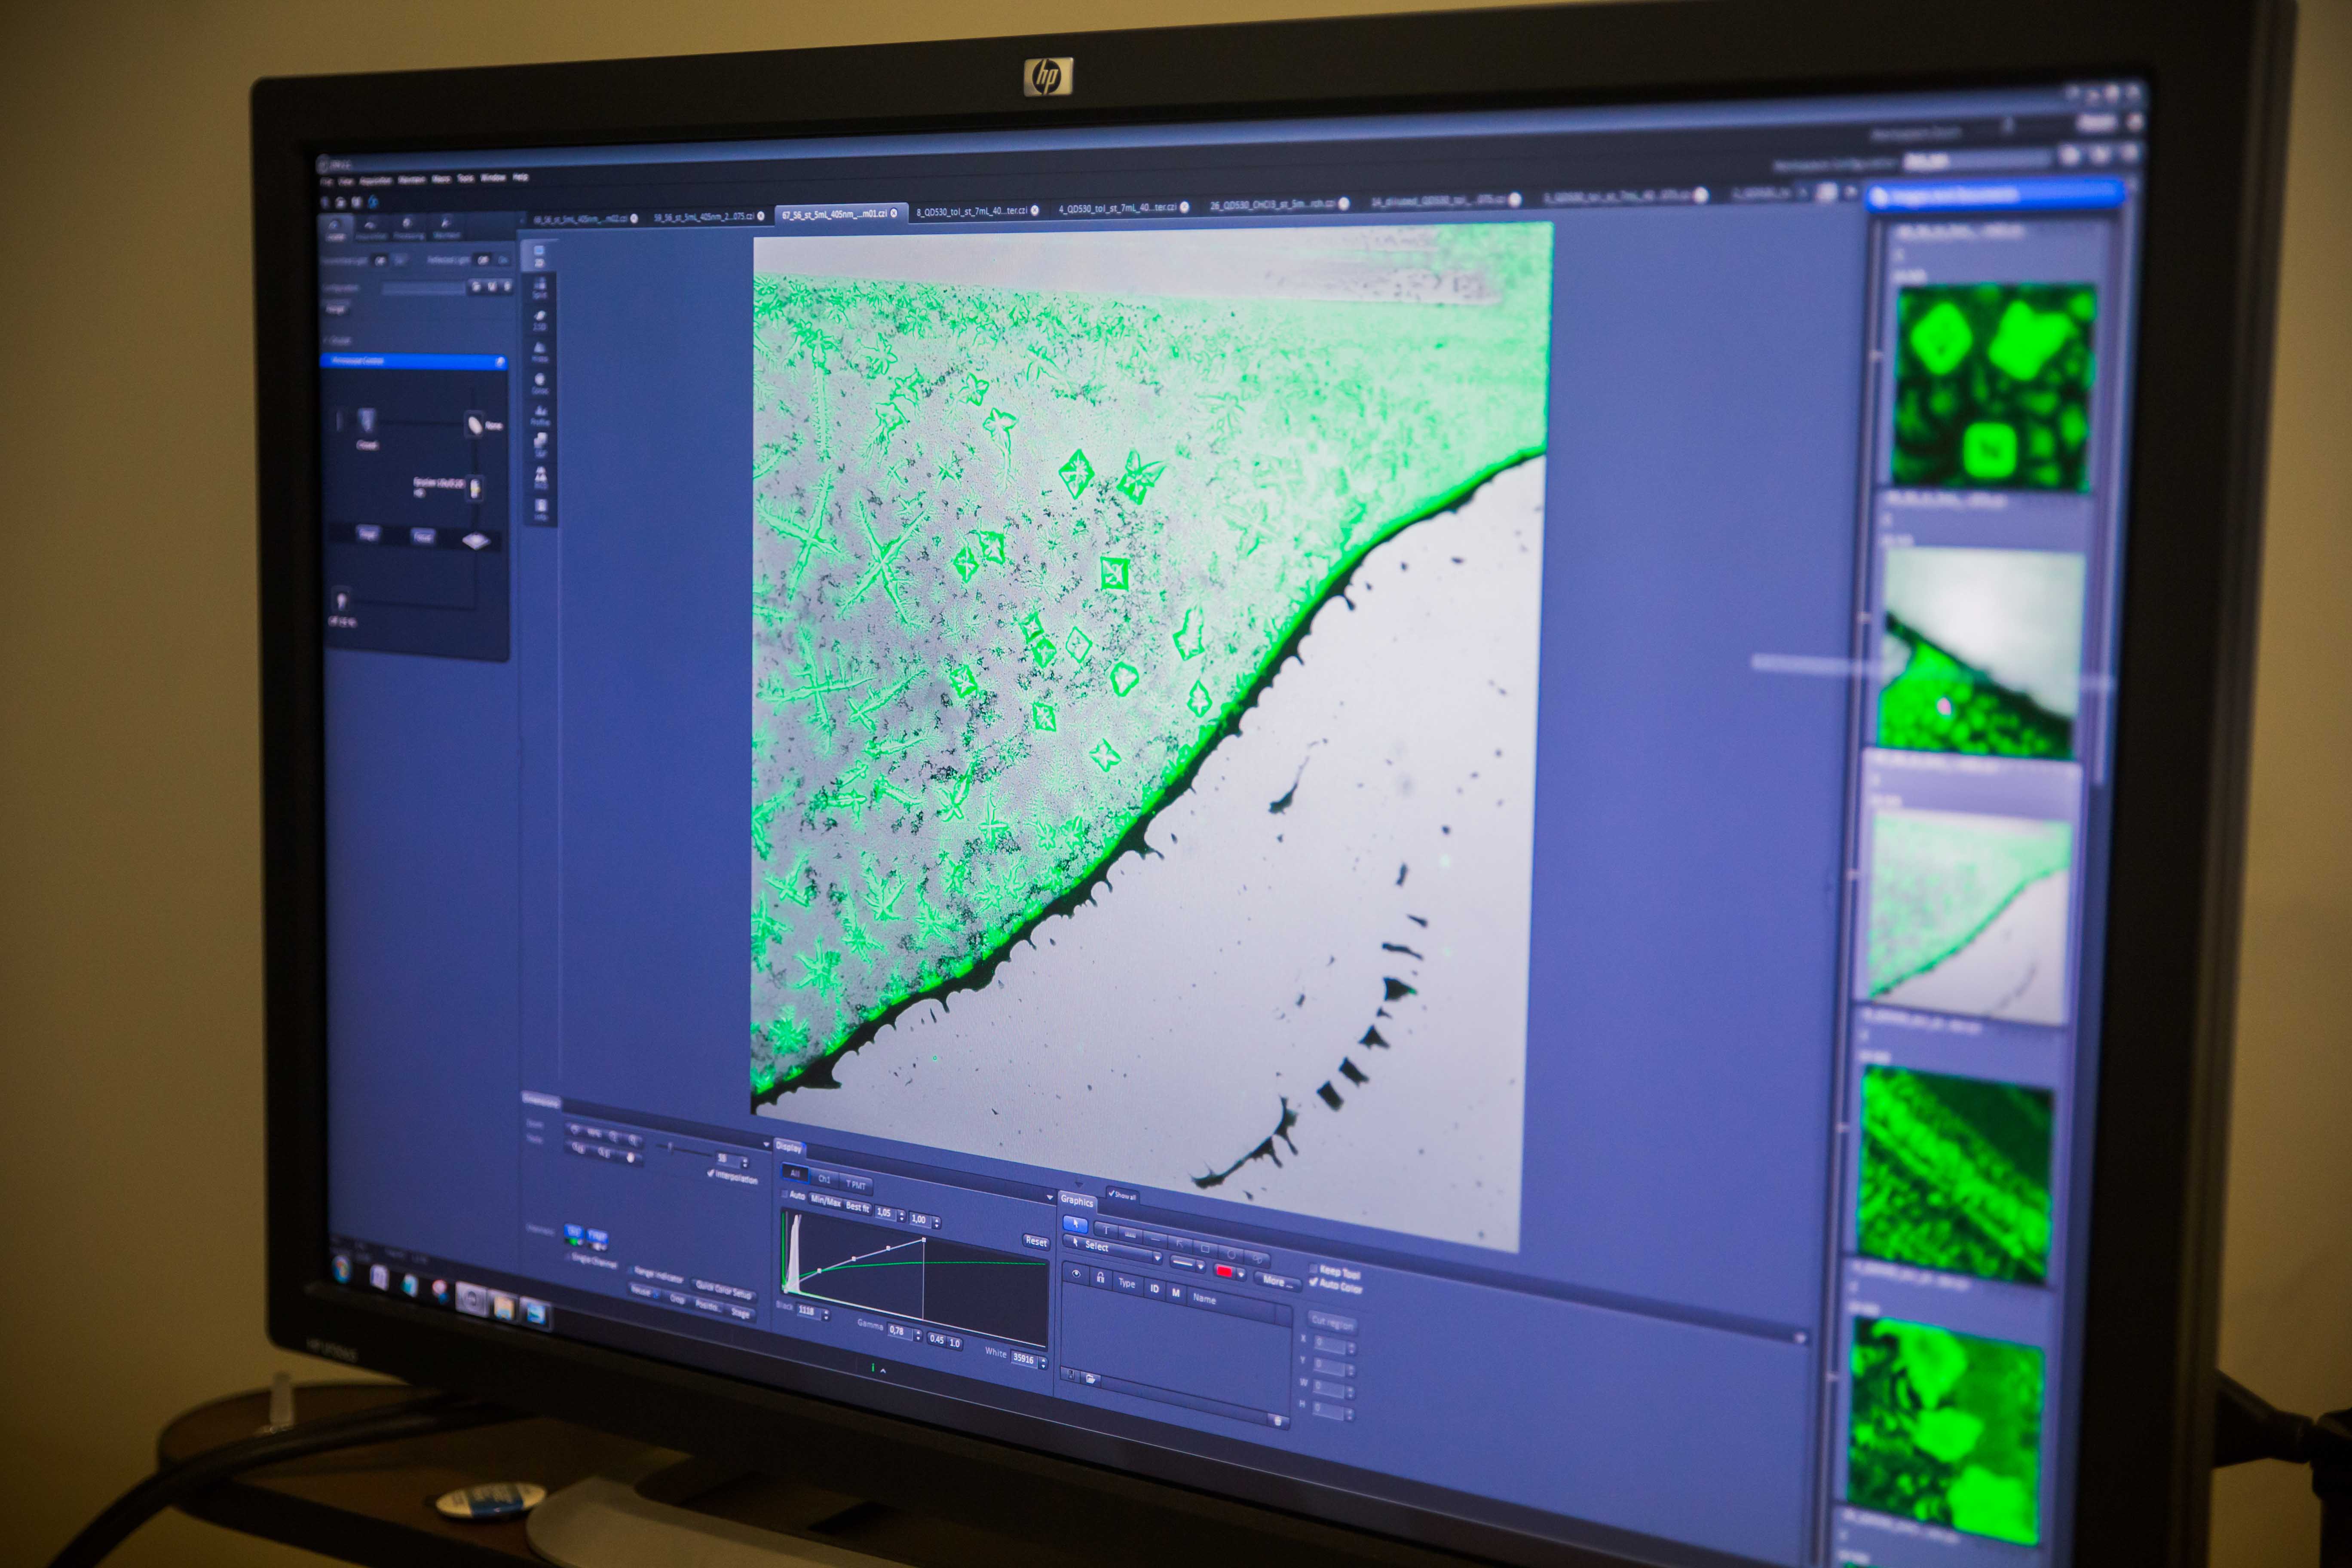
Task: Click the lock icon column header
Action: 1101,1278
